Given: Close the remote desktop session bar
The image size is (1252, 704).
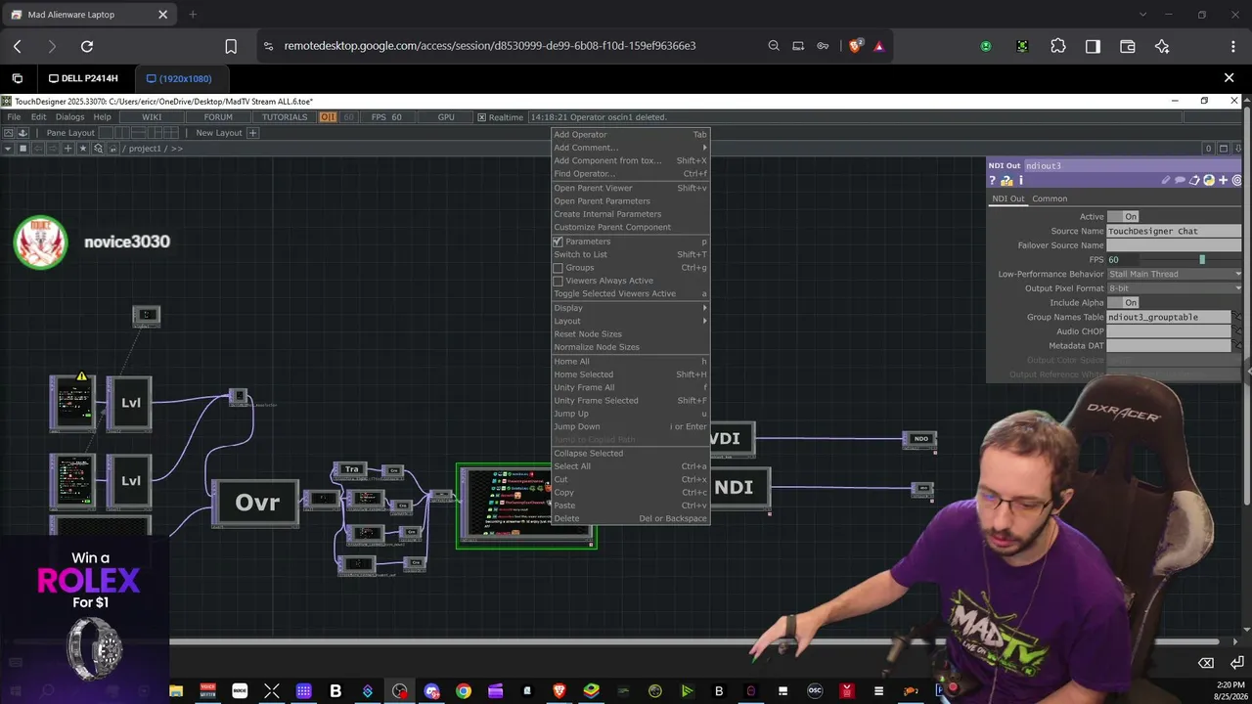Looking at the screenshot, I should 1230,78.
